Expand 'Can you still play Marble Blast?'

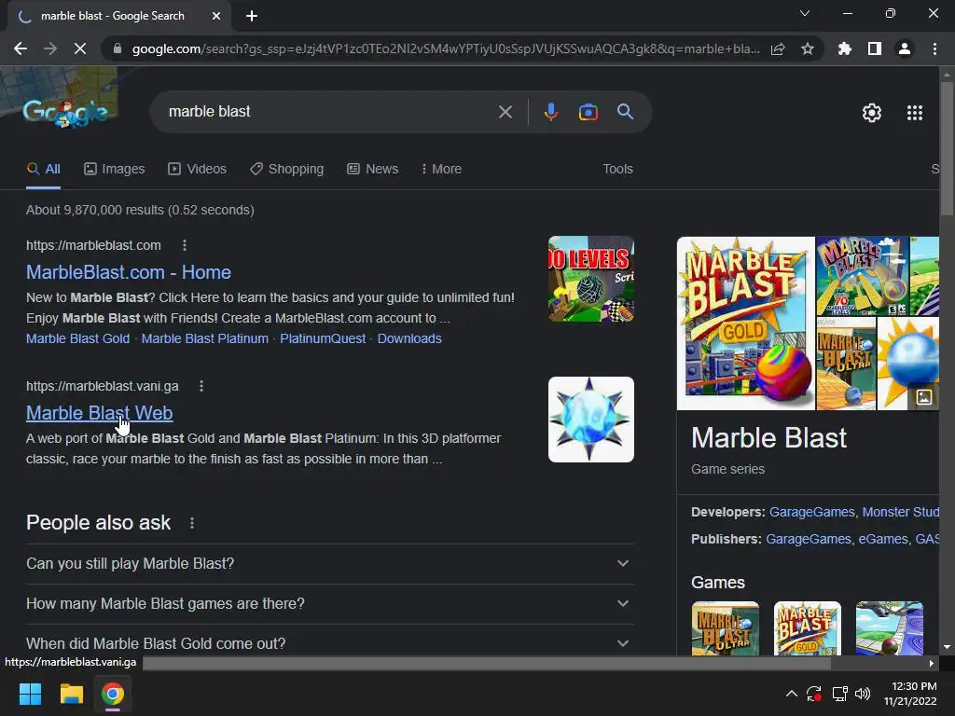tap(329, 564)
